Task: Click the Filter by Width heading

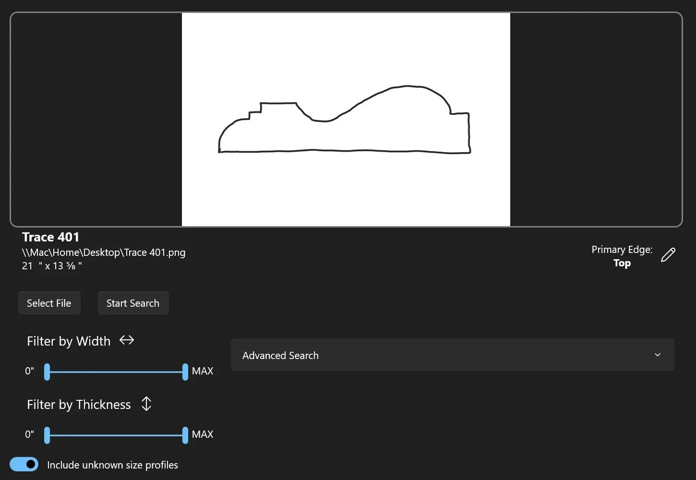Action: pos(69,341)
